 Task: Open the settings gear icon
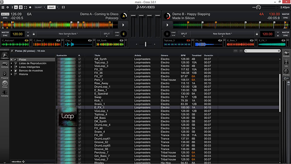(x=8, y=7)
